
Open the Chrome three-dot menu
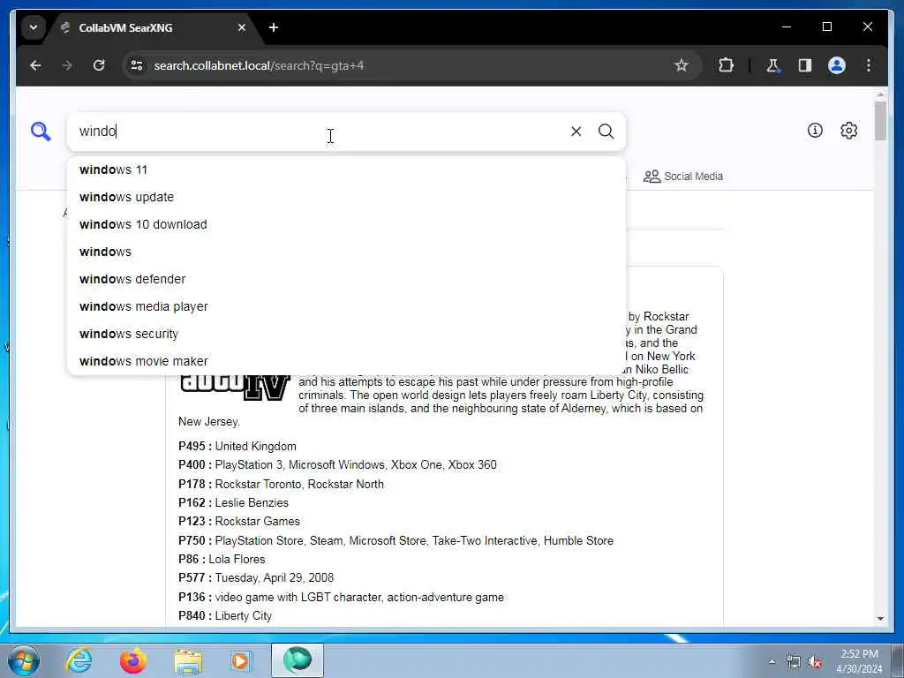[x=869, y=65]
